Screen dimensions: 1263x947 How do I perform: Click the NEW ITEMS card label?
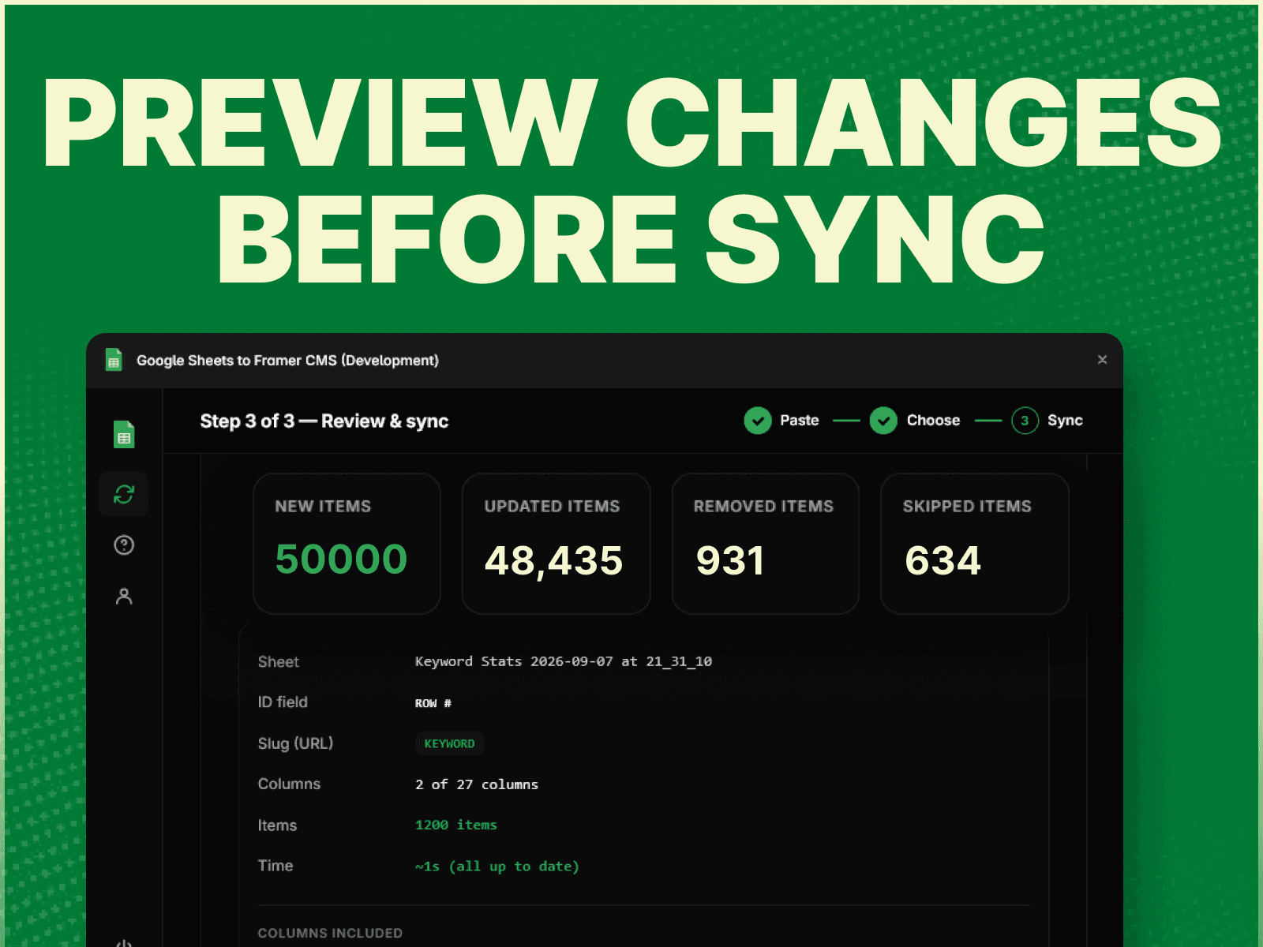click(x=323, y=507)
